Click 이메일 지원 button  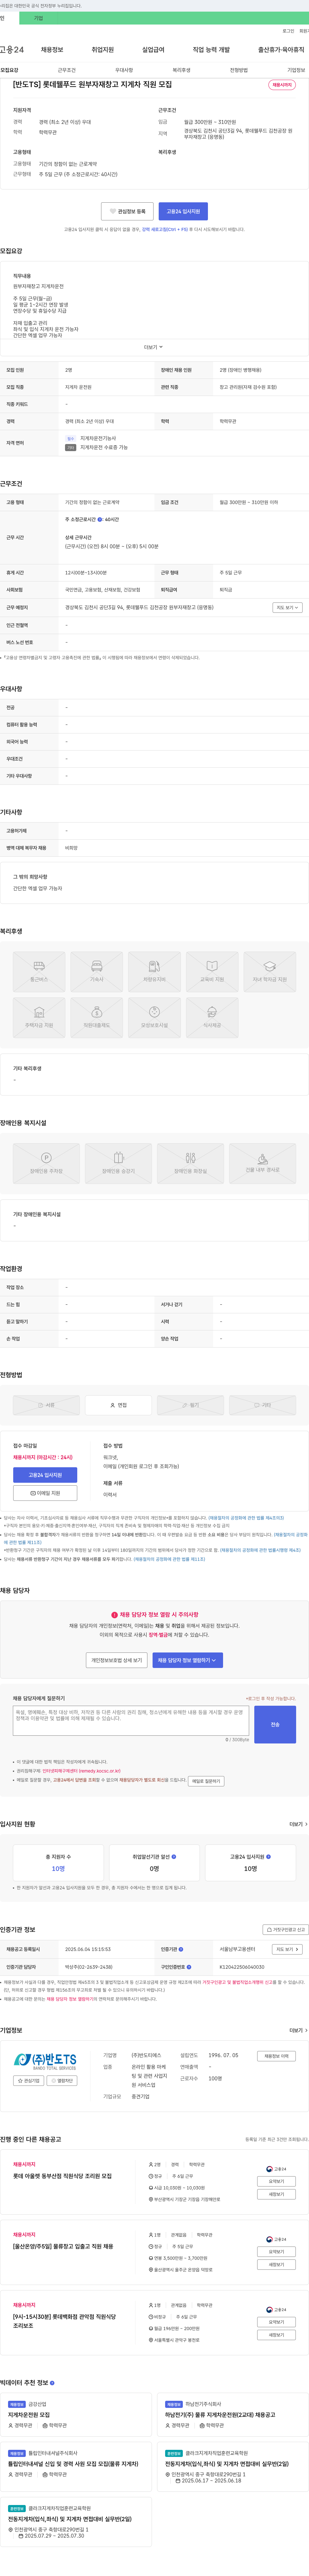point(45,1493)
